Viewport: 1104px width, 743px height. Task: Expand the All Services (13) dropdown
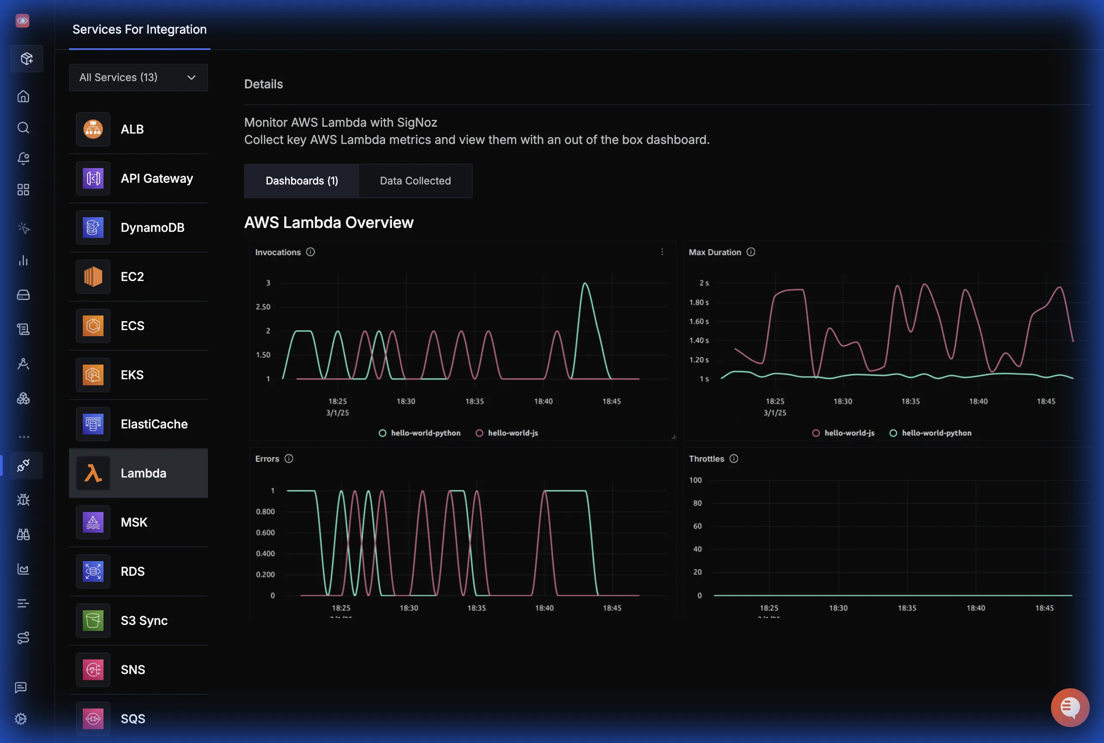(138, 77)
